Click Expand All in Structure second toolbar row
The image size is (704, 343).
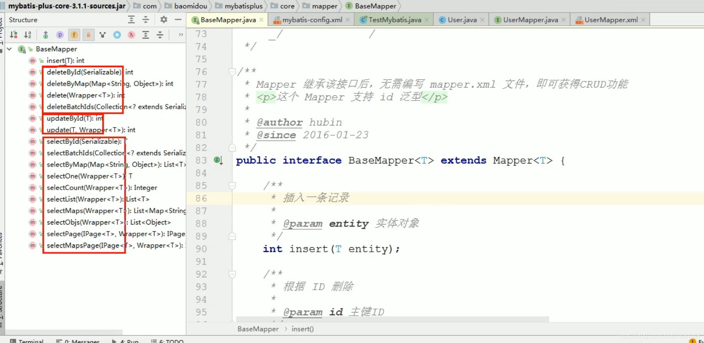tap(145, 35)
